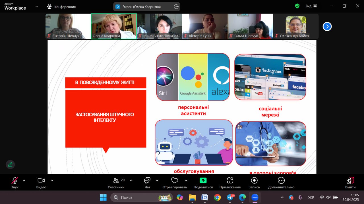Viewport: 364px width, 204px height.
Task: Toggle camera with the Видео button
Action: pyautogui.click(x=41, y=181)
